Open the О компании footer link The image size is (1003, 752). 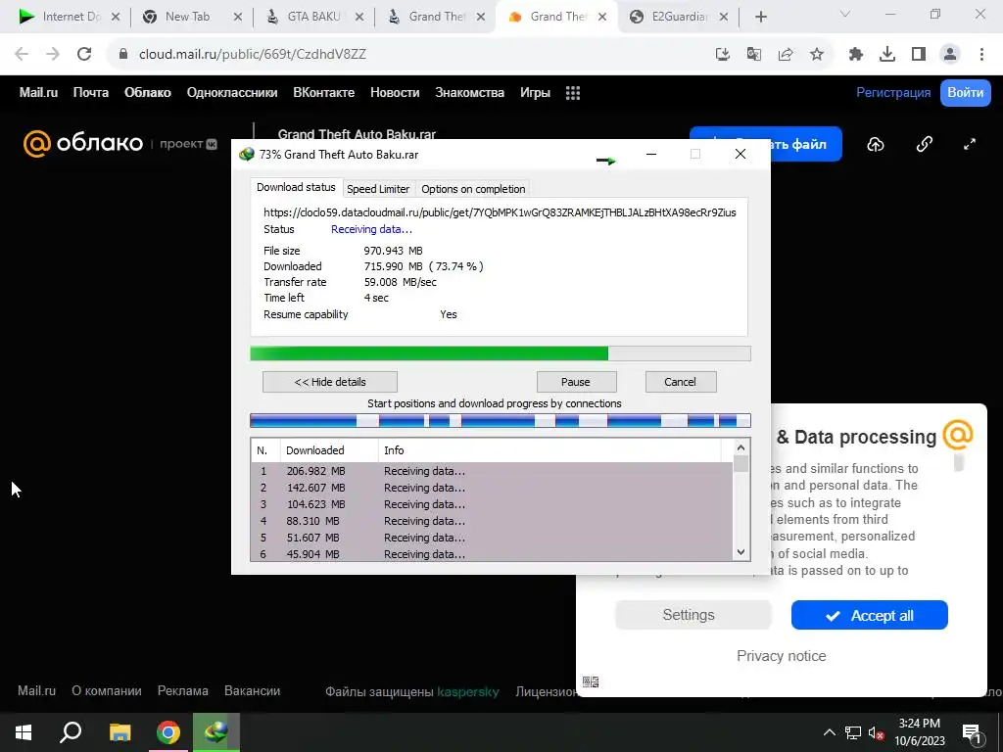[x=106, y=691]
